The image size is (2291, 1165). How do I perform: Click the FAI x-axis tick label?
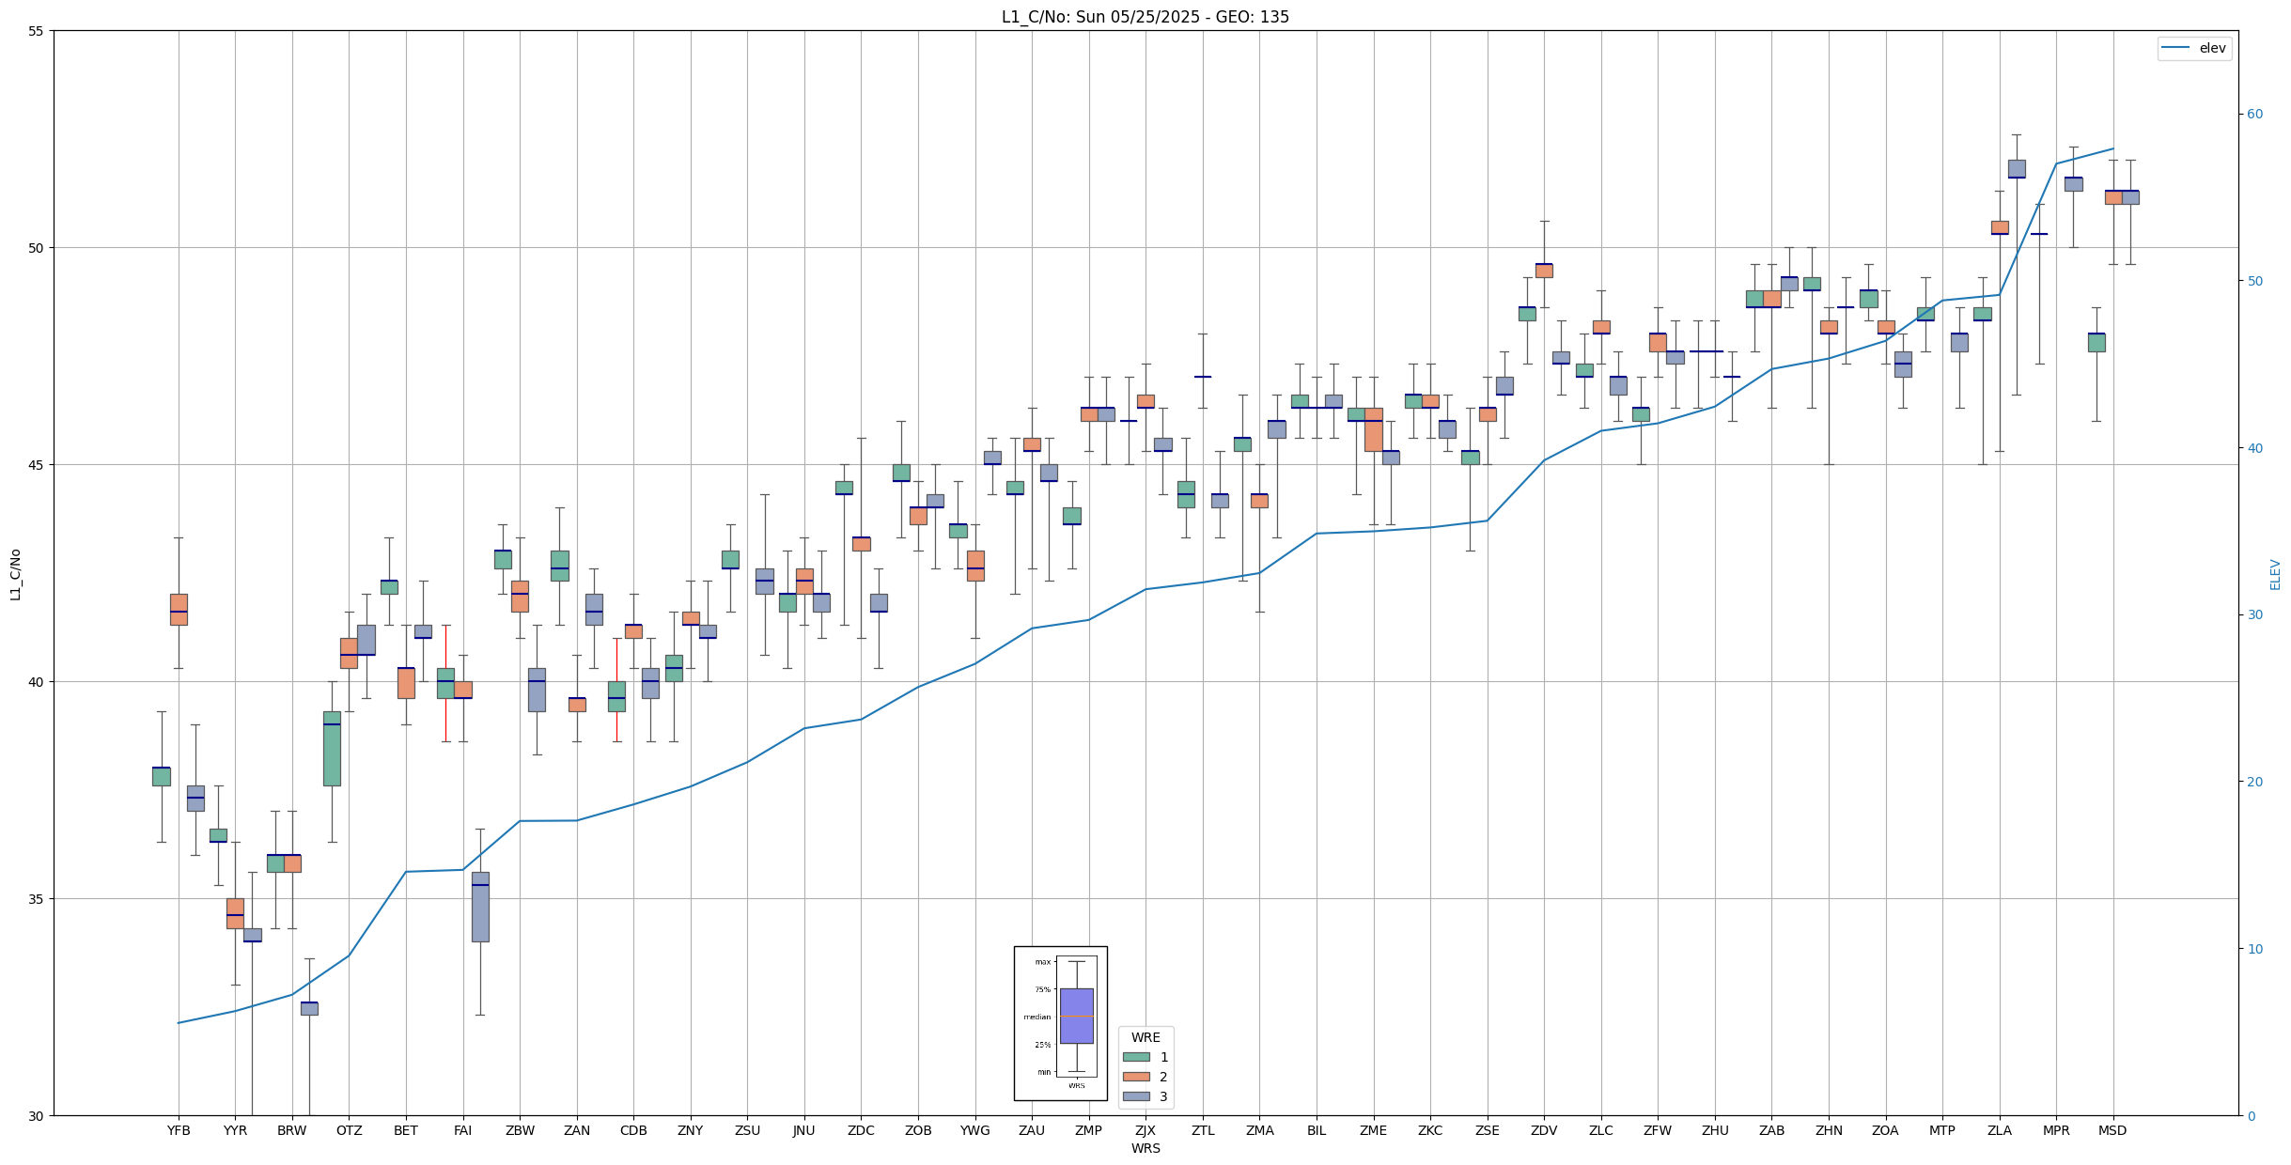tap(462, 1130)
